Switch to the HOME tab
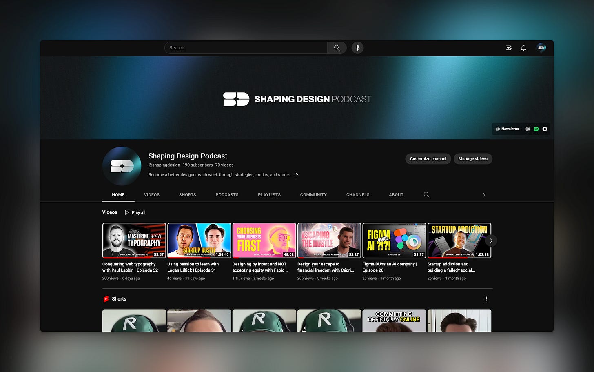This screenshot has height=372, width=594. pos(118,195)
